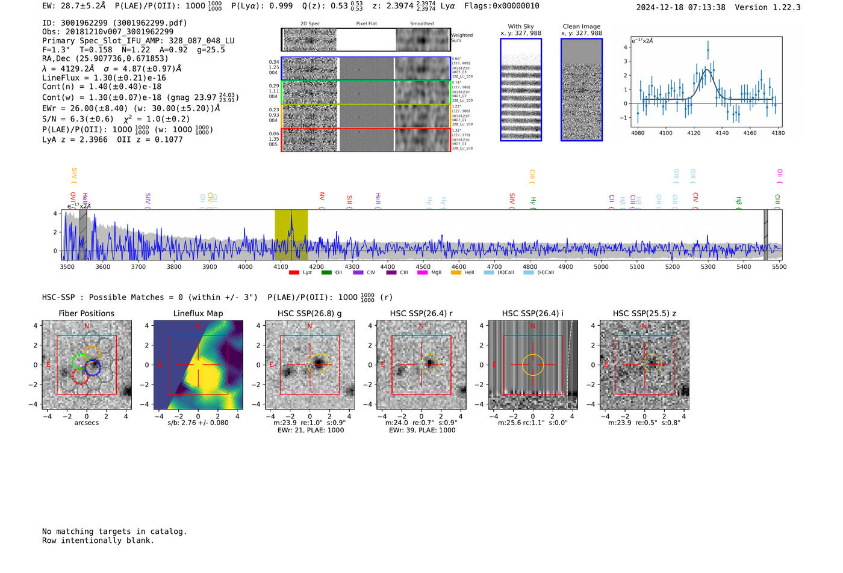The image size is (843, 573).
Task: Click the Weighted Sum 2D spectrum row
Action: 366,40
